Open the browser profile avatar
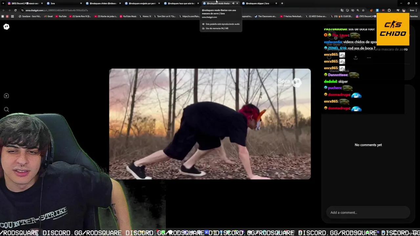The height and width of the screenshot is (236, 420). [x=404, y=10]
